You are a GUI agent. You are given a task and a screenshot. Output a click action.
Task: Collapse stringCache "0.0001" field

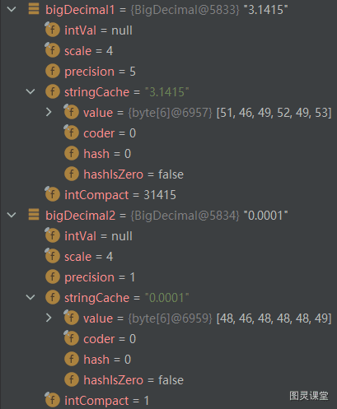point(30,297)
